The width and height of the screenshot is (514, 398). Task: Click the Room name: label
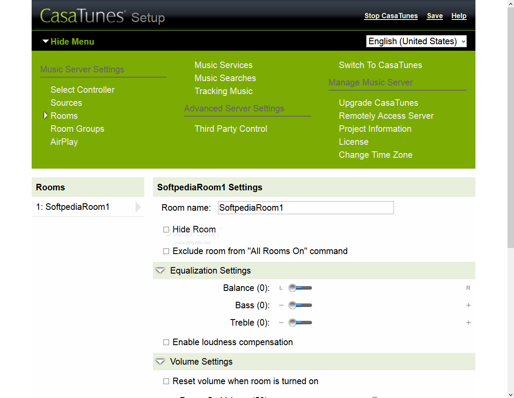pos(186,208)
